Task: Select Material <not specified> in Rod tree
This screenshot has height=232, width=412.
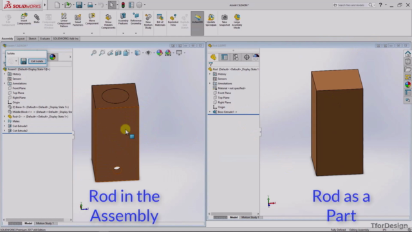Action: (229, 88)
